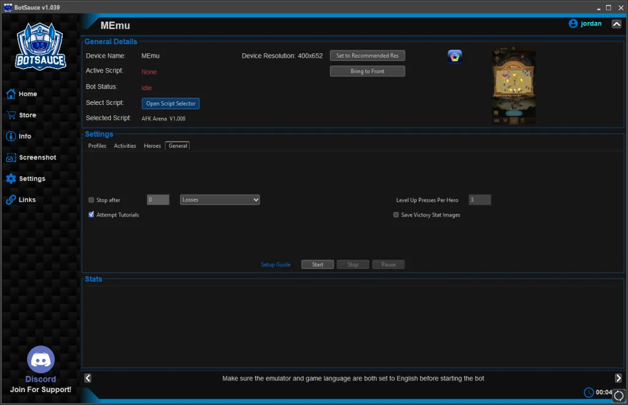Click the 00:04 timer text
Viewport: 628px width, 405px height.
(x=603, y=392)
